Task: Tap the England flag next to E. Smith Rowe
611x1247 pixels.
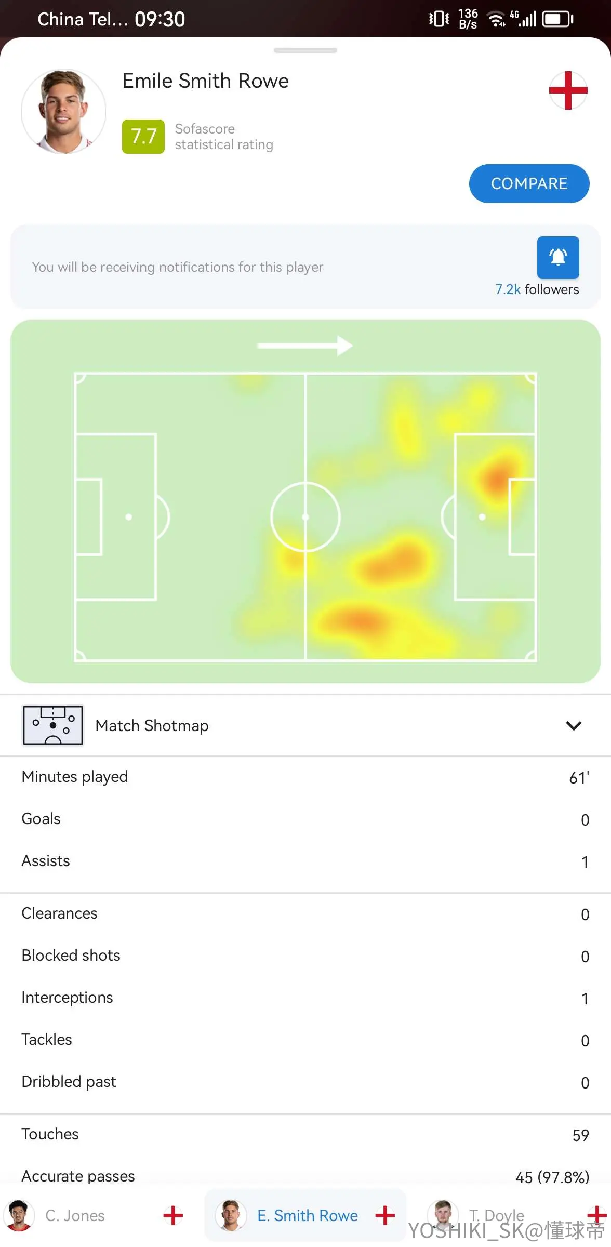Action: pos(385,1215)
